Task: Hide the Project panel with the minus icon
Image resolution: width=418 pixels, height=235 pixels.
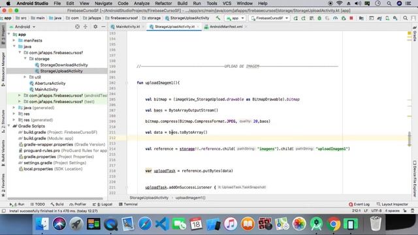Action: [x=103, y=27]
